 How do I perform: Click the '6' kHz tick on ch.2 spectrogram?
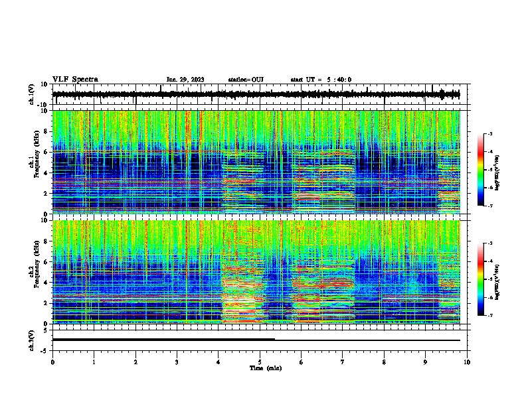(x=46, y=262)
